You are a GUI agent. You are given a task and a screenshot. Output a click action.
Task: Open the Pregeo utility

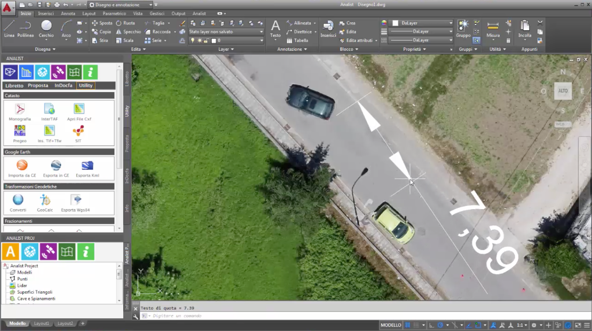point(20,134)
